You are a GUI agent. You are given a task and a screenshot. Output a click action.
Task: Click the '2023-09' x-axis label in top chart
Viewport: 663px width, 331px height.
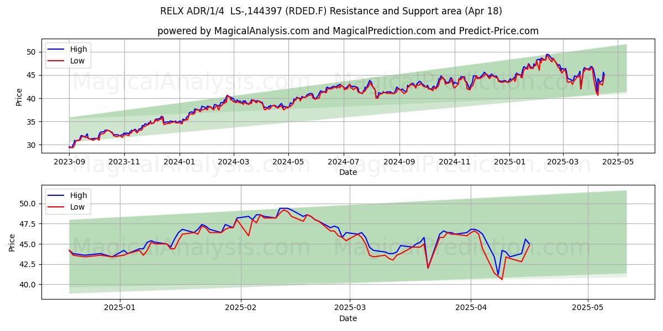point(69,163)
